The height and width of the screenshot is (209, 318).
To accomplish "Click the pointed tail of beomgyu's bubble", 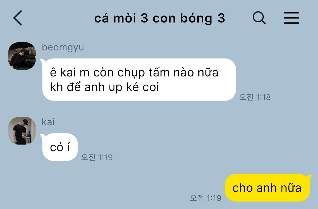I will tap(43, 61).
